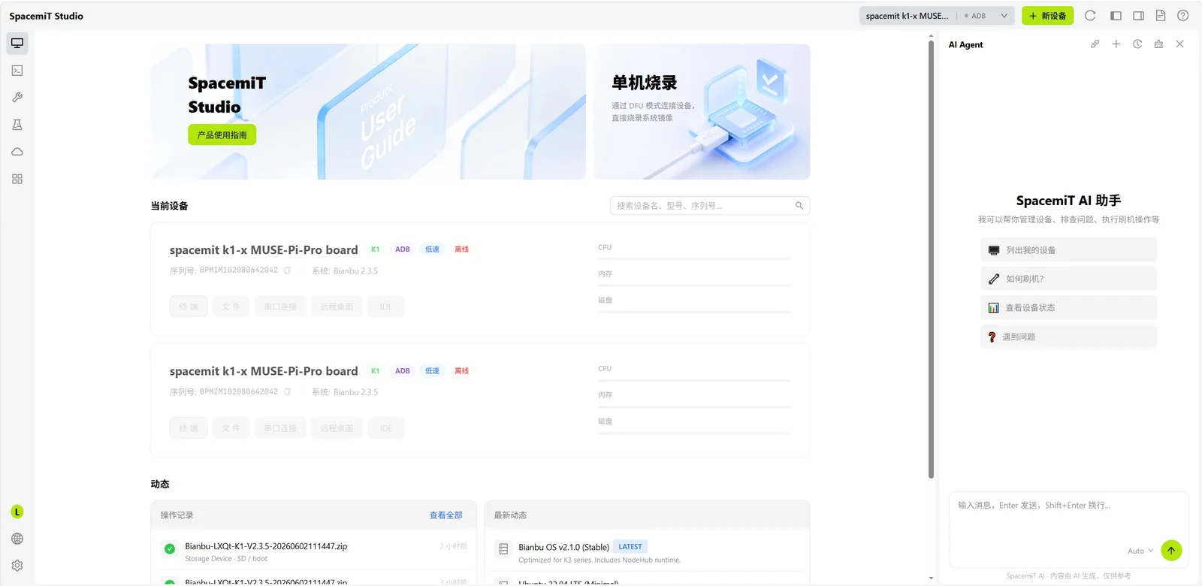Copy the second device's serial number
The height and width of the screenshot is (586, 1202).
(x=287, y=392)
